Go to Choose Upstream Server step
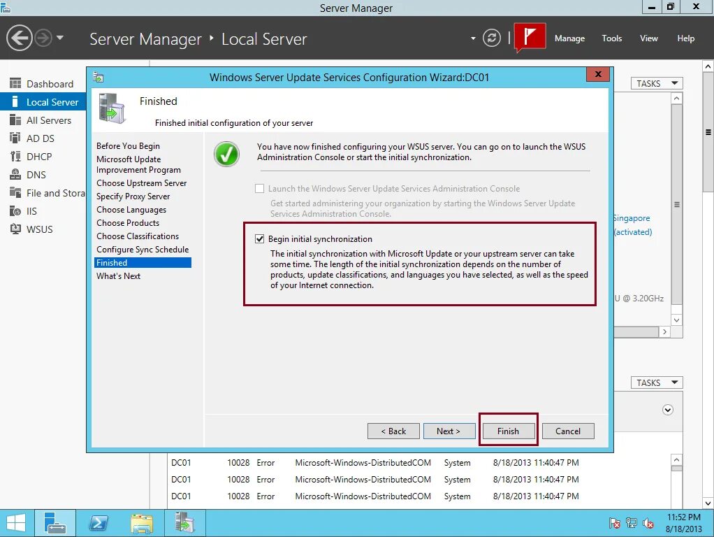This screenshot has width=714, height=537. (x=142, y=183)
